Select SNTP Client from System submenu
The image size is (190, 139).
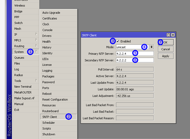pos(50,117)
